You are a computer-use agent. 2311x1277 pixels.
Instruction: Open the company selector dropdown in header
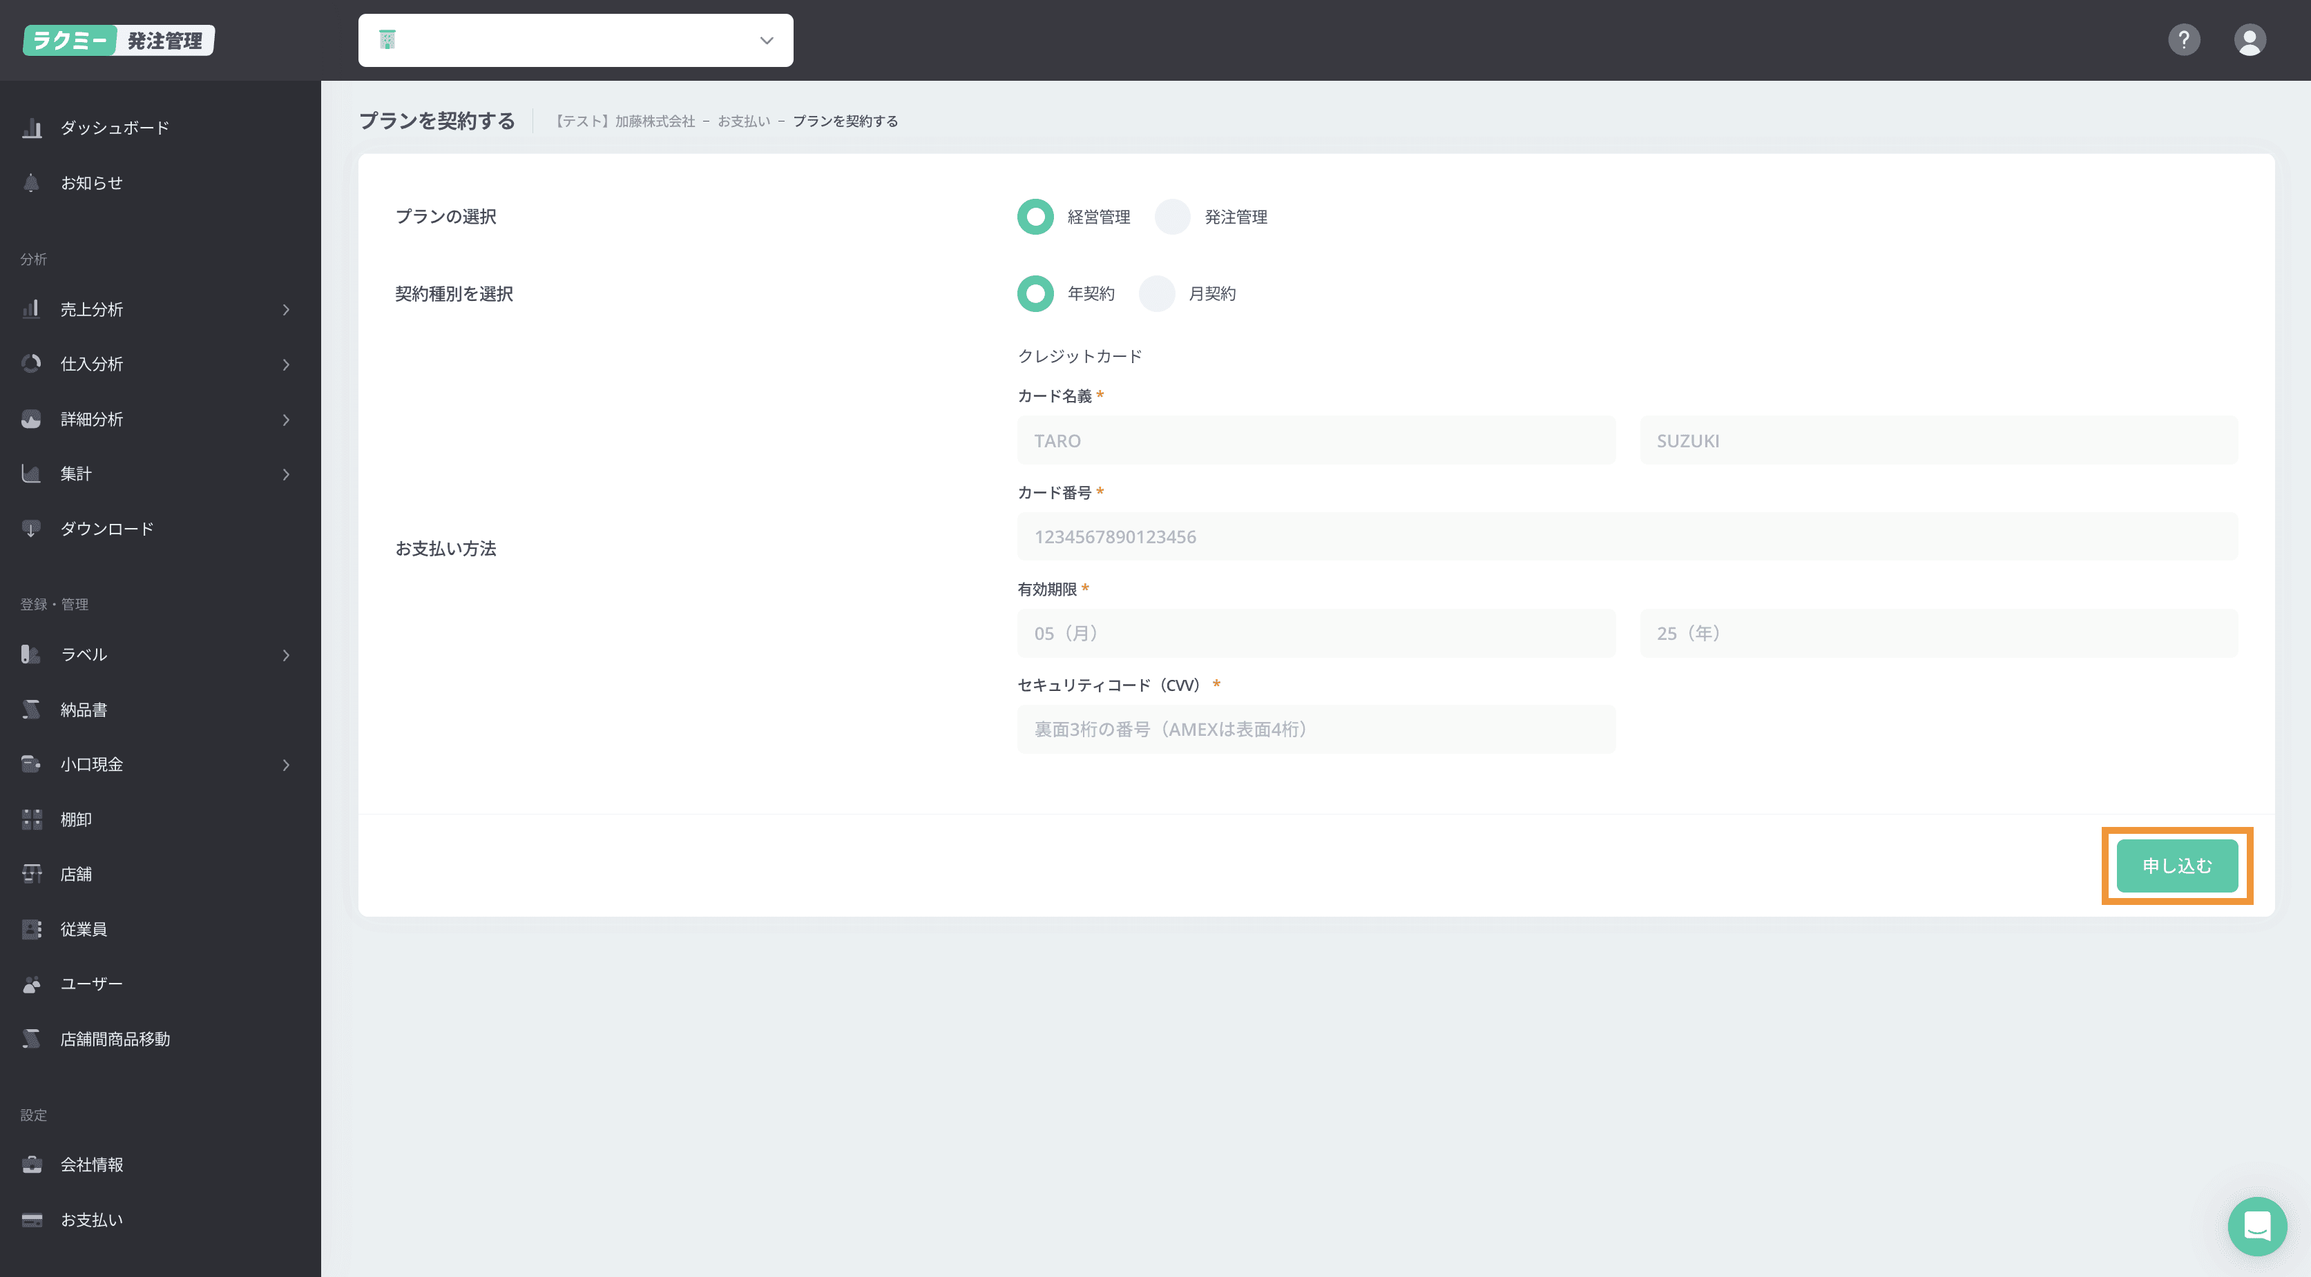575,40
